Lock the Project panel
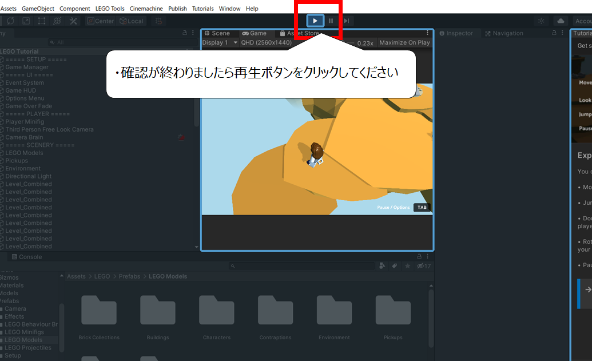 point(419,256)
